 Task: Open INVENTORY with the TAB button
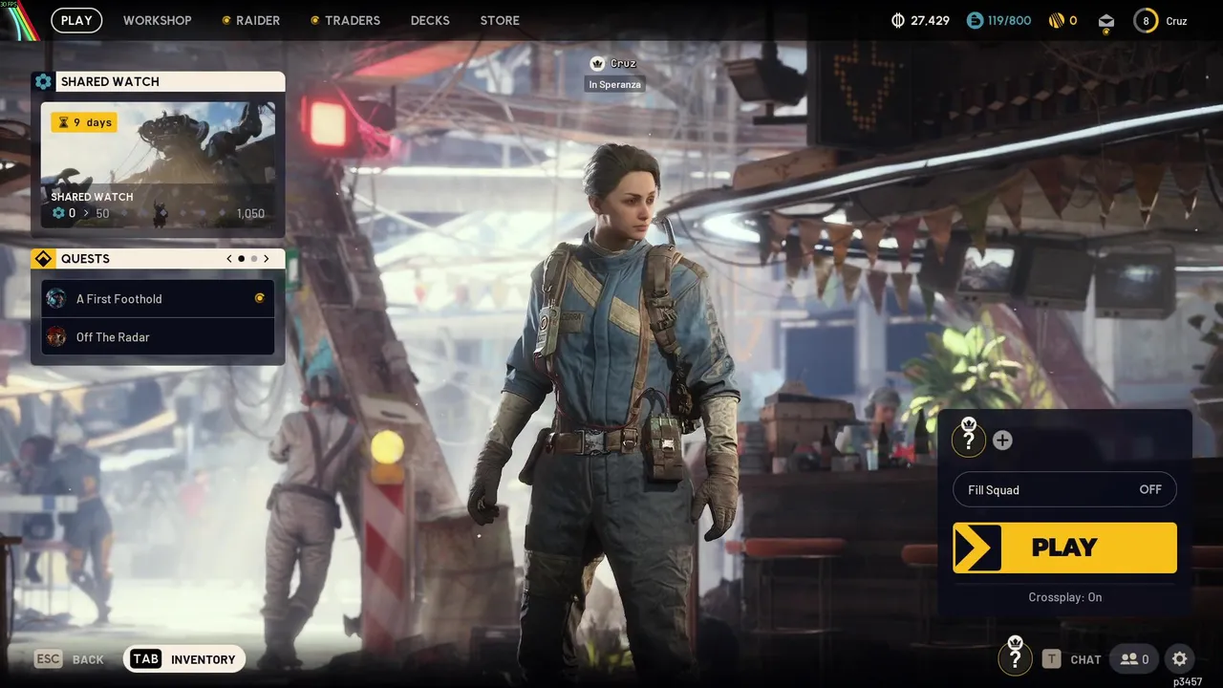pyautogui.click(x=184, y=659)
